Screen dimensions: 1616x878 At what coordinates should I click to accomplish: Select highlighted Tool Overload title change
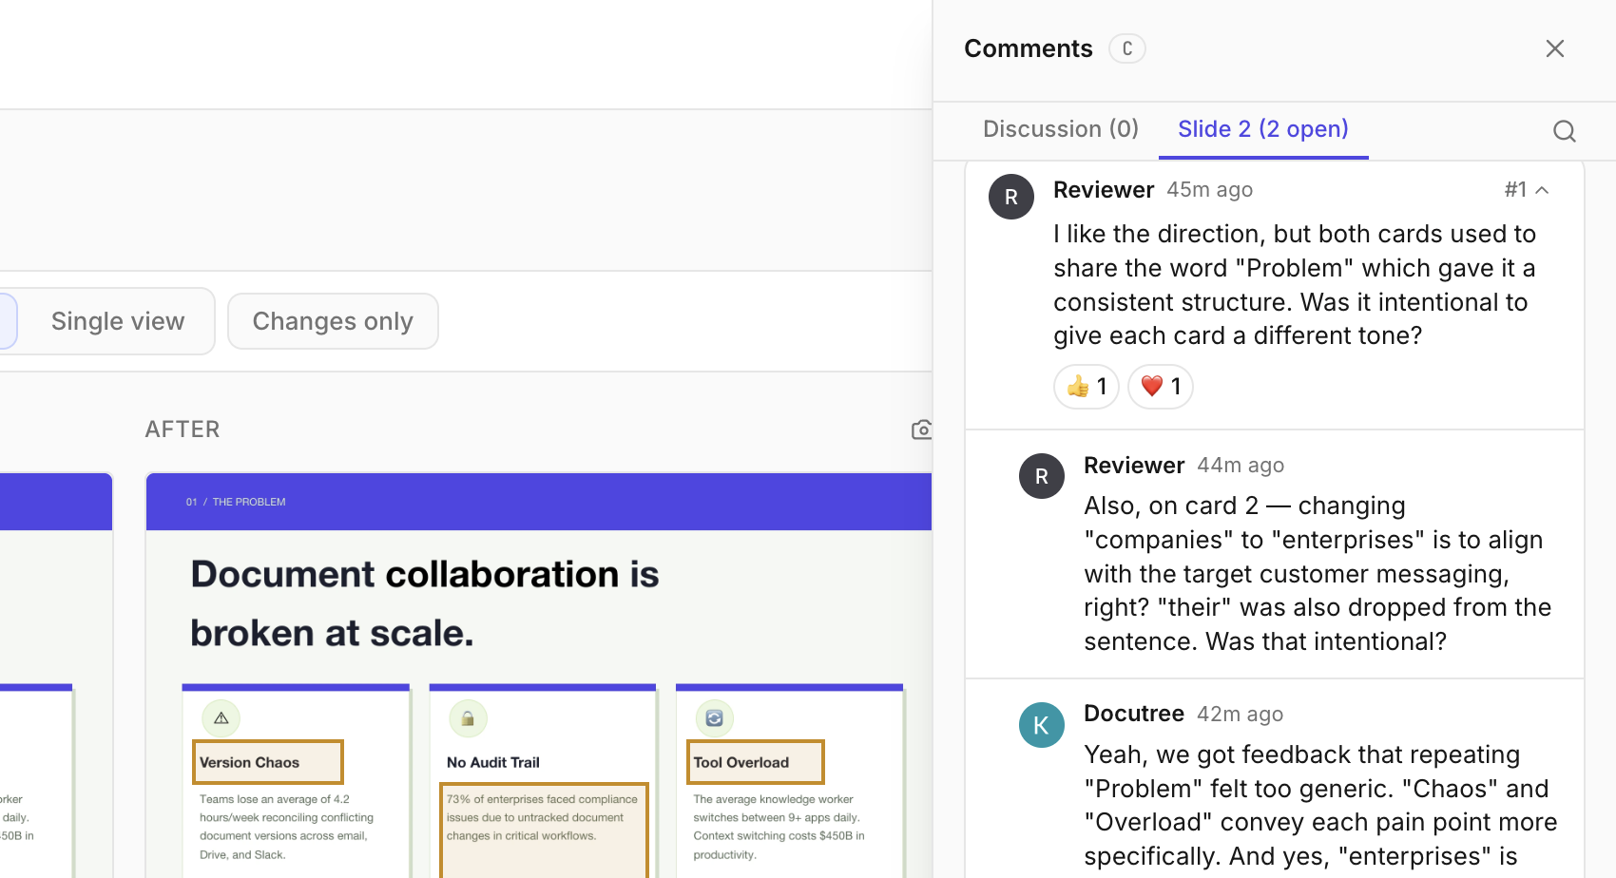tap(755, 762)
